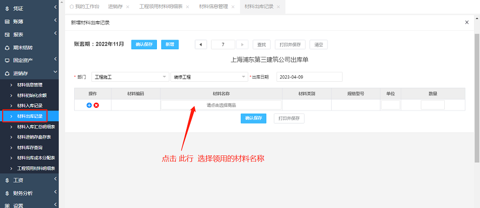Click the 账簿 sidebar icon

[7, 22]
